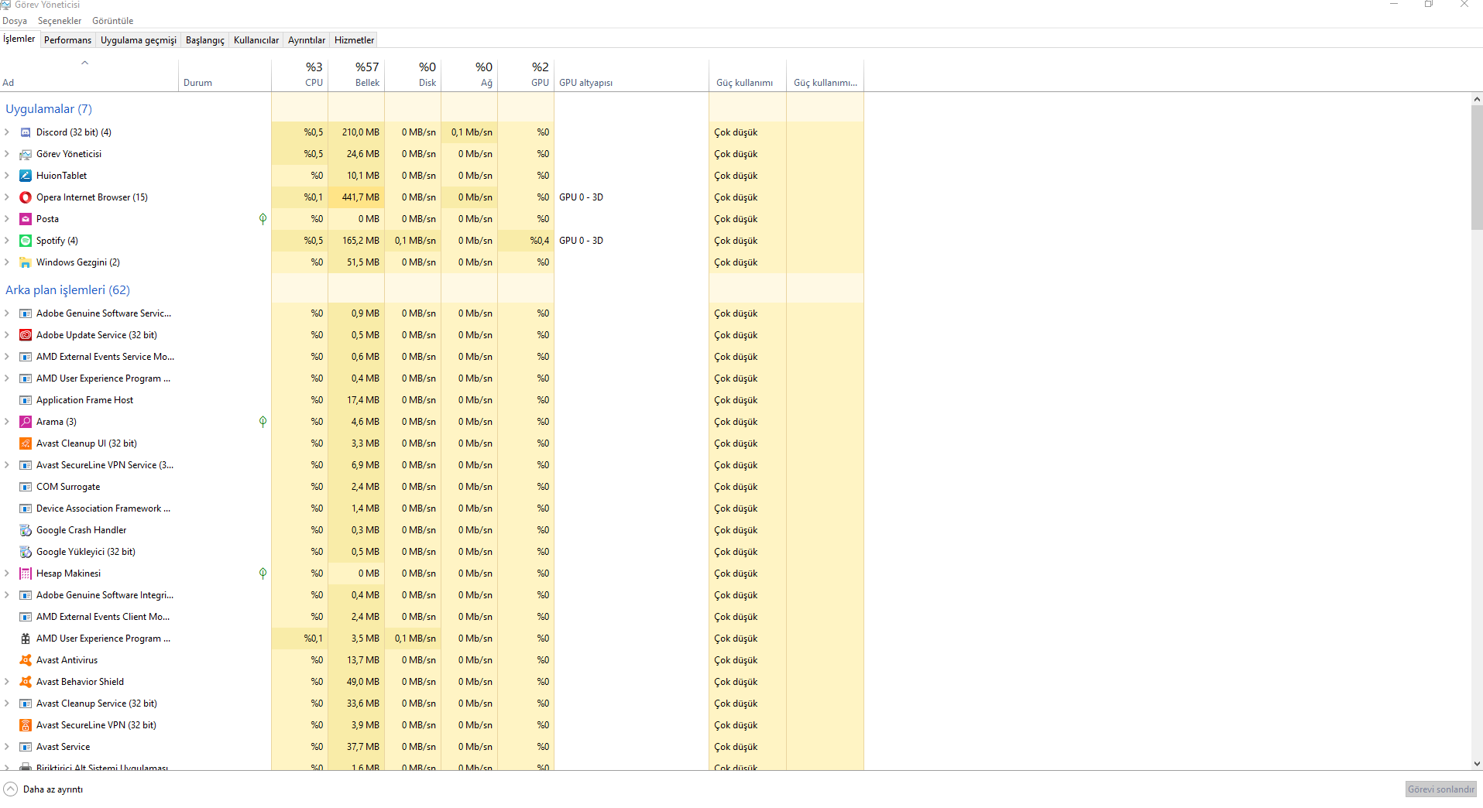This screenshot has width=1483, height=808.
Task: Click the Posta mail icon
Action: pos(26,219)
